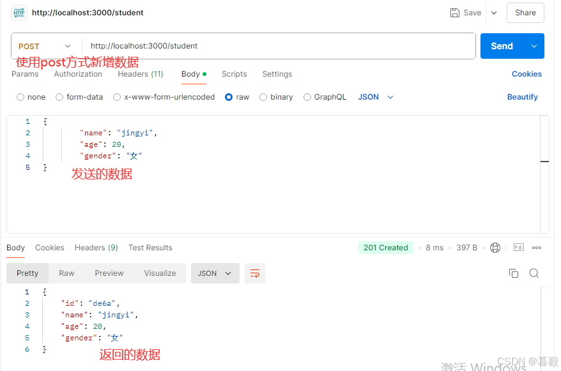The width and height of the screenshot is (561, 371).
Task: Expand the Save options chevron
Action: pos(494,13)
